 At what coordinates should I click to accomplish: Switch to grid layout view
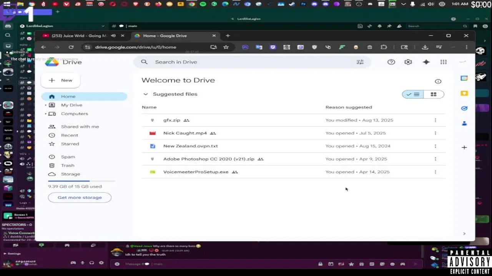click(434, 94)
